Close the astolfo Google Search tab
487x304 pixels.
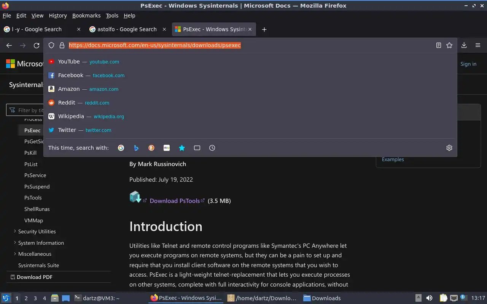164,29
